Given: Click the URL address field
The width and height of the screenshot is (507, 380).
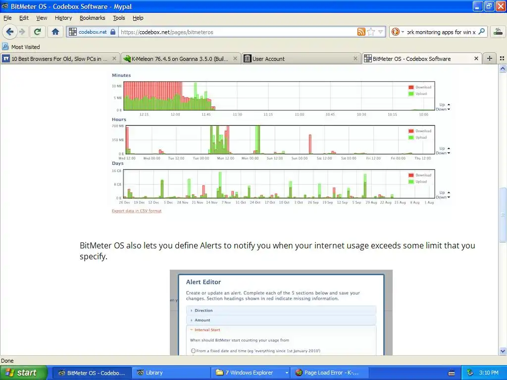Looking at the screenshot, I should (238, 32).
